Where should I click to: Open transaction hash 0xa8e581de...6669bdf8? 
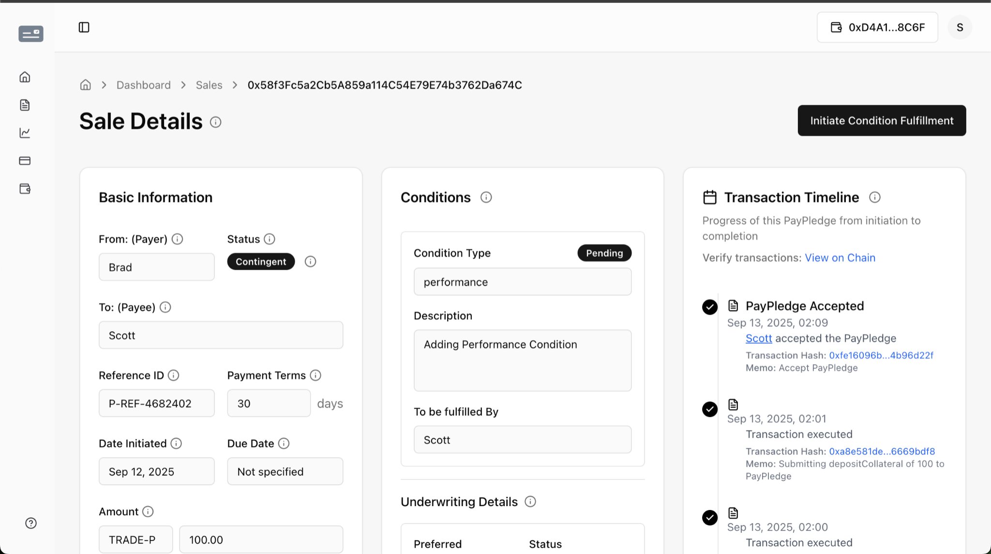click(882, 451)
